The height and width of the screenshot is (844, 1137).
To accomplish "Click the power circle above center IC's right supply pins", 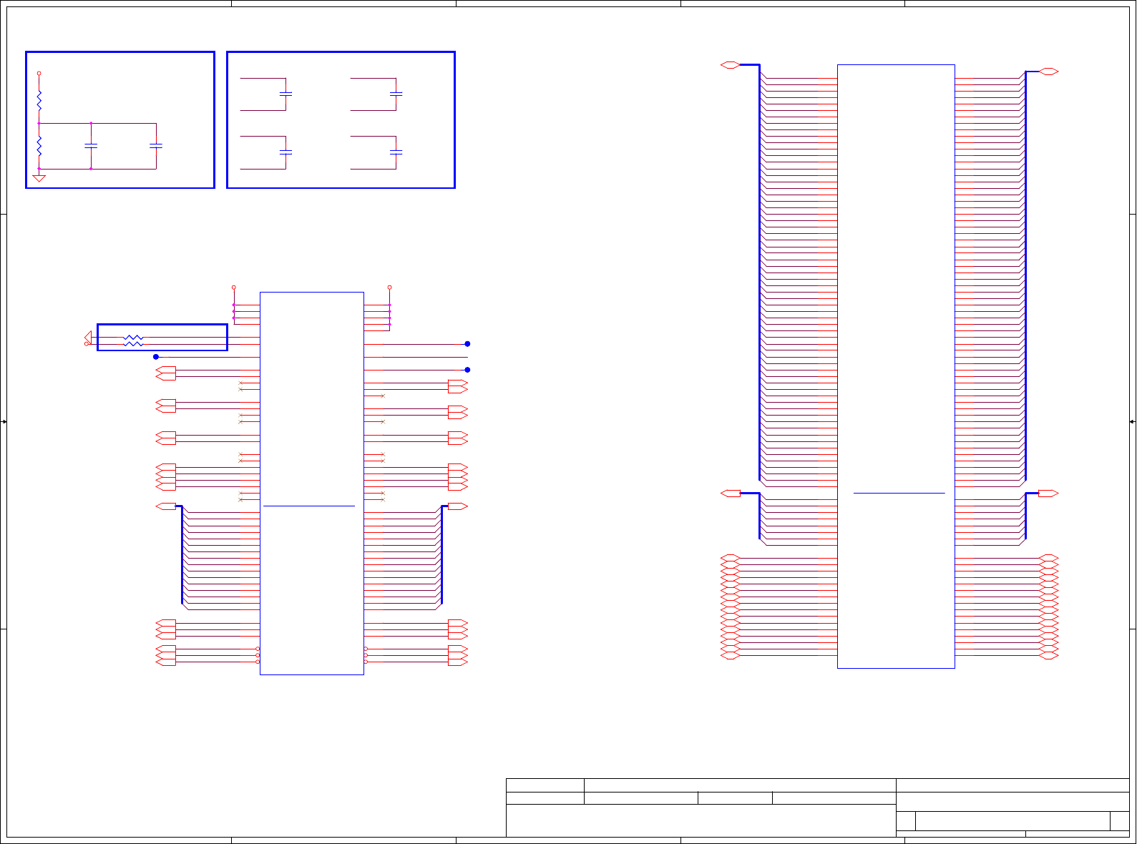I will 390,288.
